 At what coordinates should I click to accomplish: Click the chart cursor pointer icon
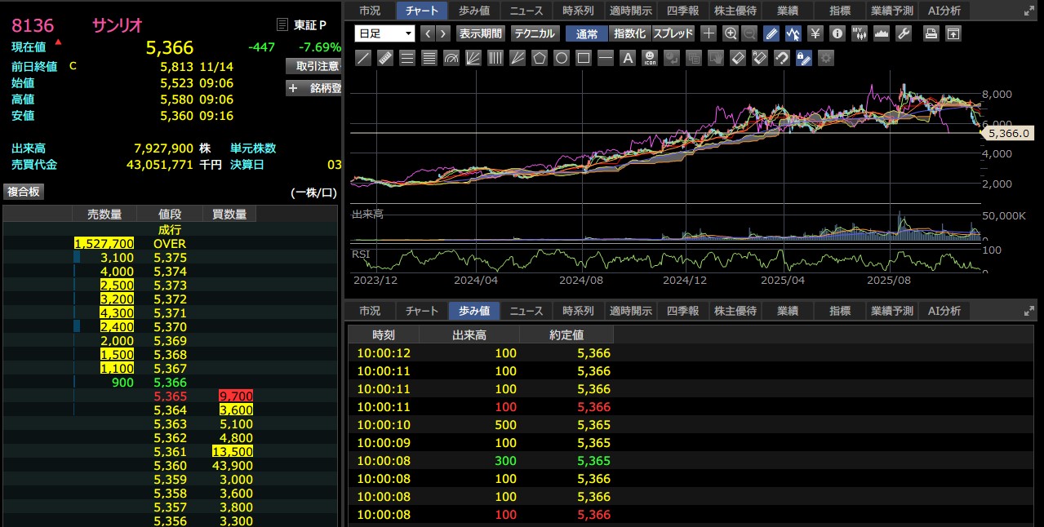[793, 33]
